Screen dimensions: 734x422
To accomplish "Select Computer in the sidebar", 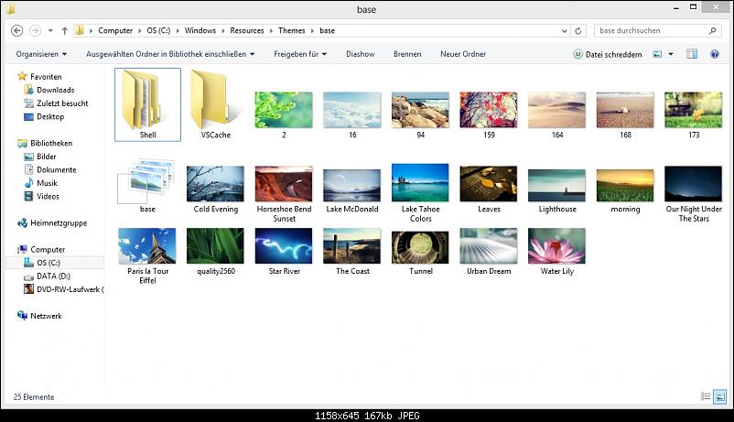I will click(41, 250).
